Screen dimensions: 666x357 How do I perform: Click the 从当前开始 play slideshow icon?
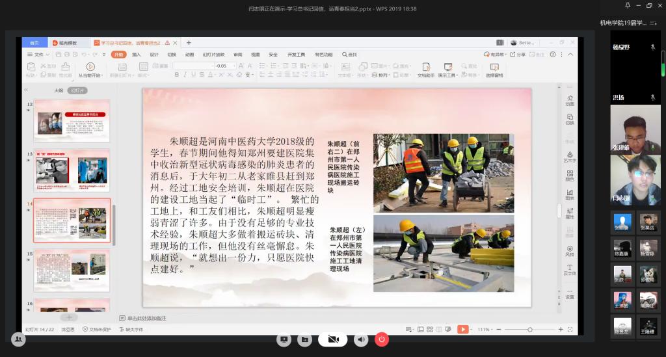(x=90, y=66)
